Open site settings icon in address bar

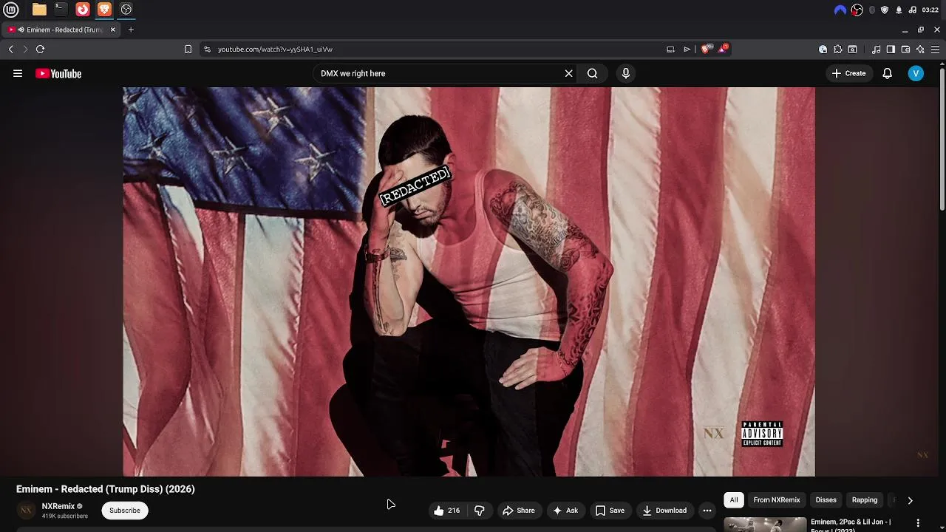pyautogui.click(x=207, y=50)
